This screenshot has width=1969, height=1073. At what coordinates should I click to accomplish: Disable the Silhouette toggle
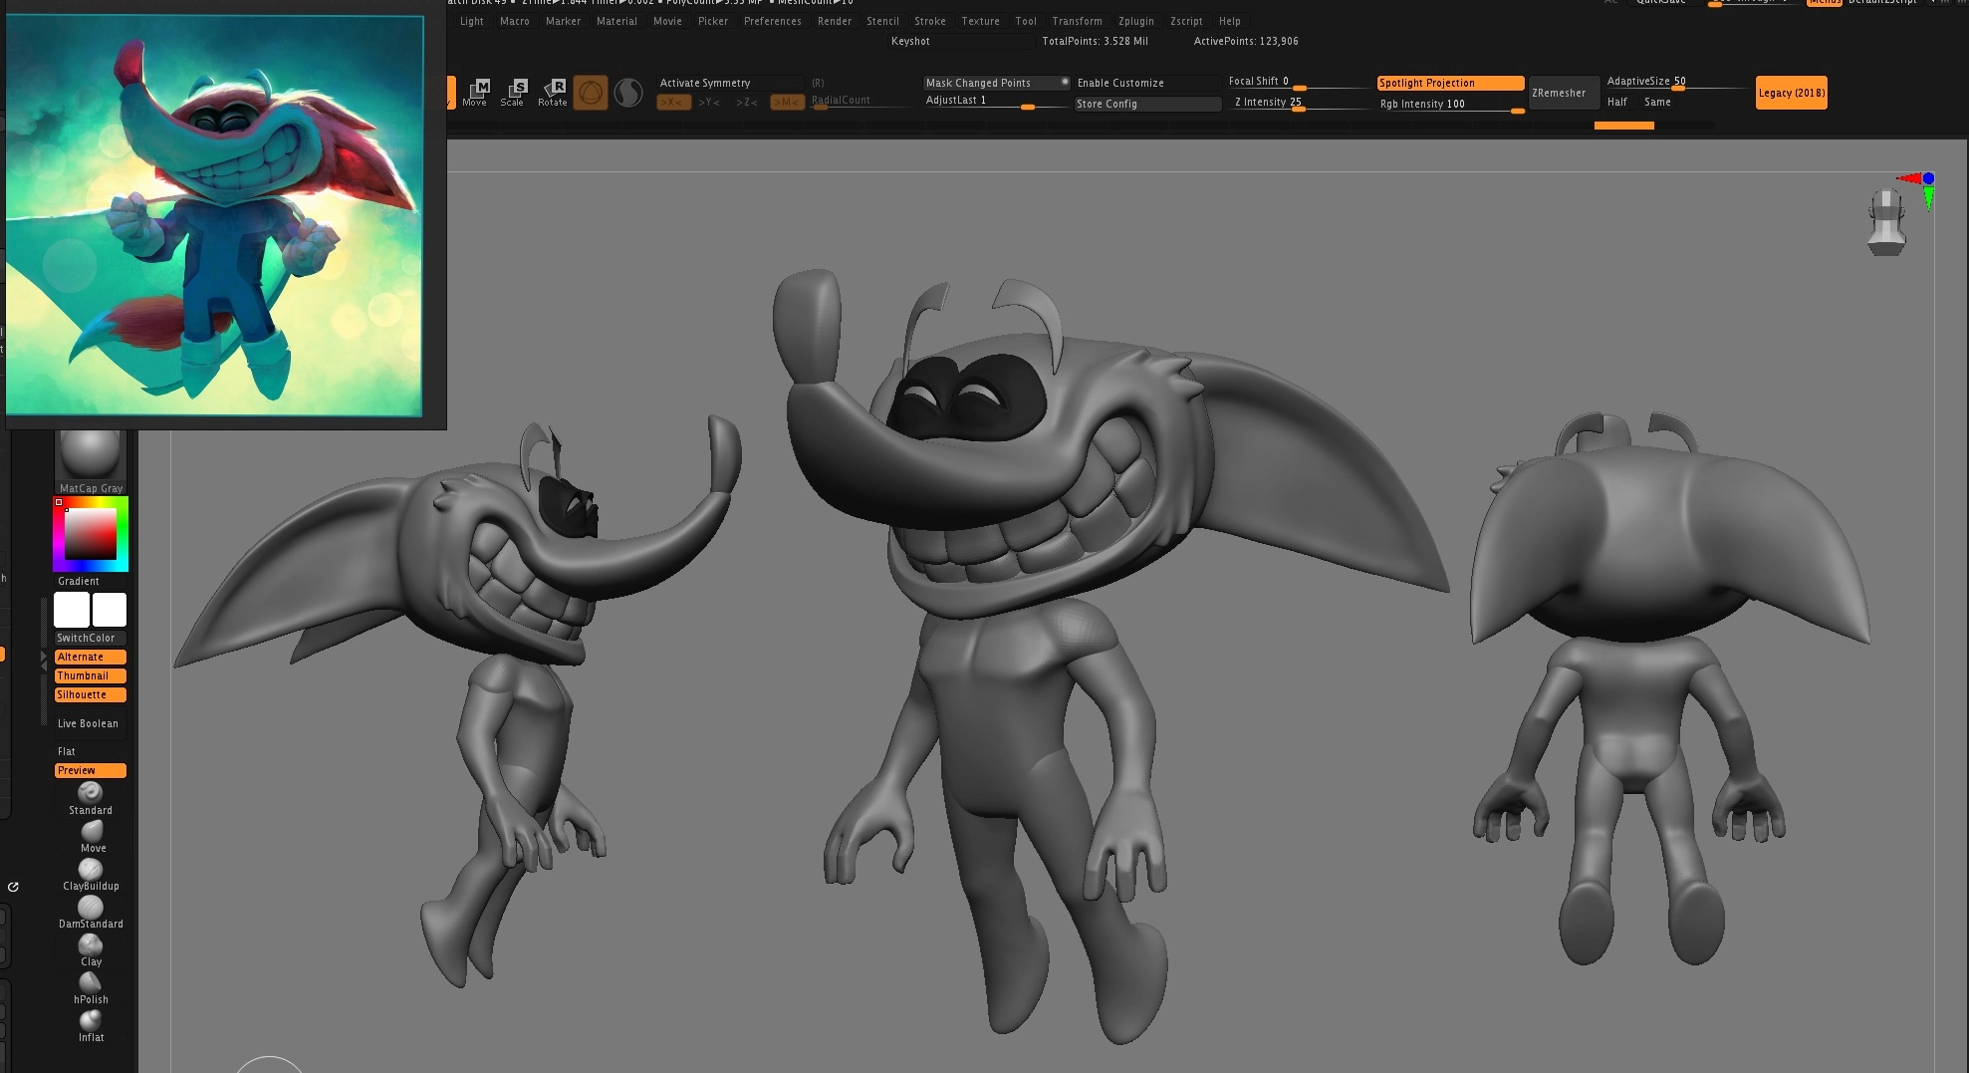coord(90,694)
